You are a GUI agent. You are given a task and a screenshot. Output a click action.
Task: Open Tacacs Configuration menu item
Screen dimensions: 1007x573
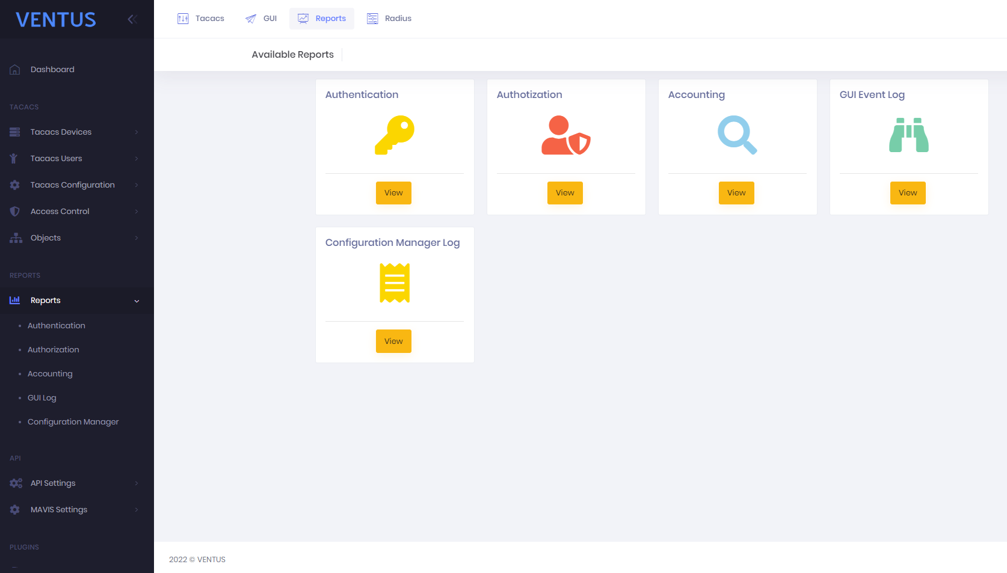[x=77, y=185]
